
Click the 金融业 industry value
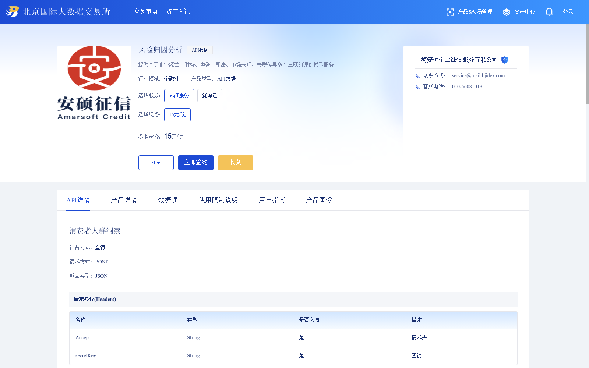(x=172, y=79)
